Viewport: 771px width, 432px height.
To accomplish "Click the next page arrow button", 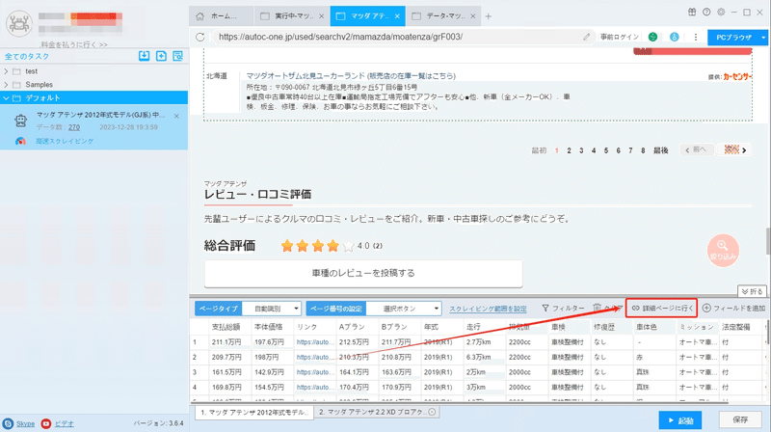I will click(735, 150).
